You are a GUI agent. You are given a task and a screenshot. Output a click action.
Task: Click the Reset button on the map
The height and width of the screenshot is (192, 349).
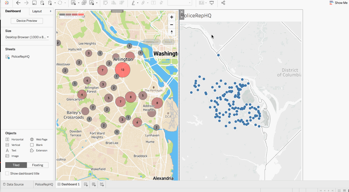169,42
